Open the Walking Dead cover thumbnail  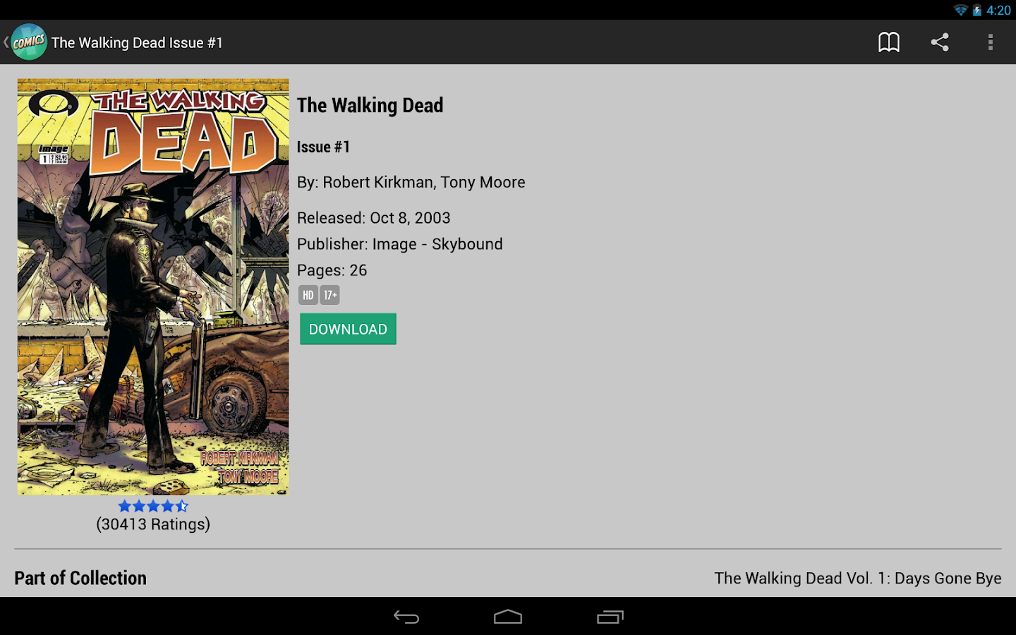(153, 286)
